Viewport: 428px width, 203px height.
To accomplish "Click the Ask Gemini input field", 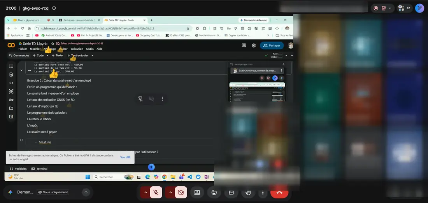I will click(x=25, y=192).
